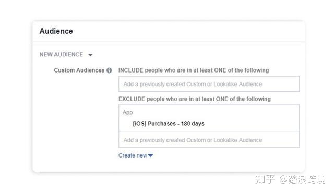Image resolution: width=334 pixels, height=193 pixels.
Task: Select the [iOS] Purchases - 180 days audience
Action: [169, 124]
